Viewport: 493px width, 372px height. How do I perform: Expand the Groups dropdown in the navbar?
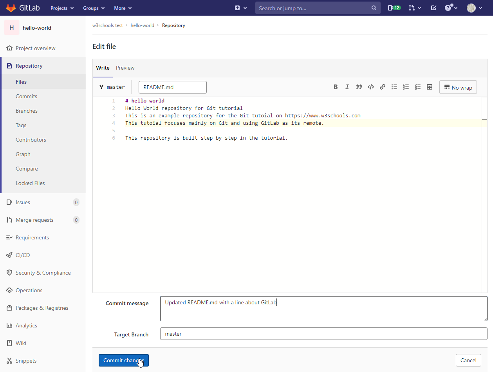click(x=94, y=8)
